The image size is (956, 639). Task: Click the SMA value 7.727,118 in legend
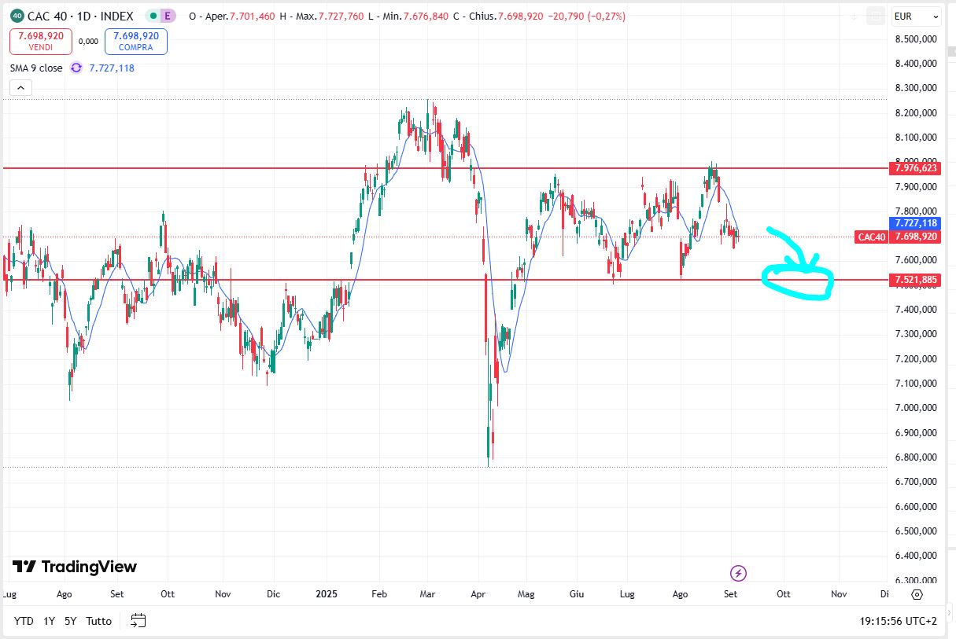(112, 68)
